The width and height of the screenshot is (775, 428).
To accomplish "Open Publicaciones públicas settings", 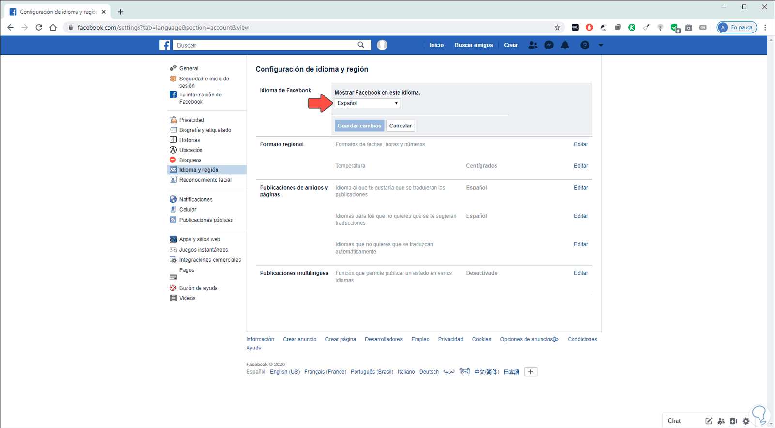I will [206, 220].
